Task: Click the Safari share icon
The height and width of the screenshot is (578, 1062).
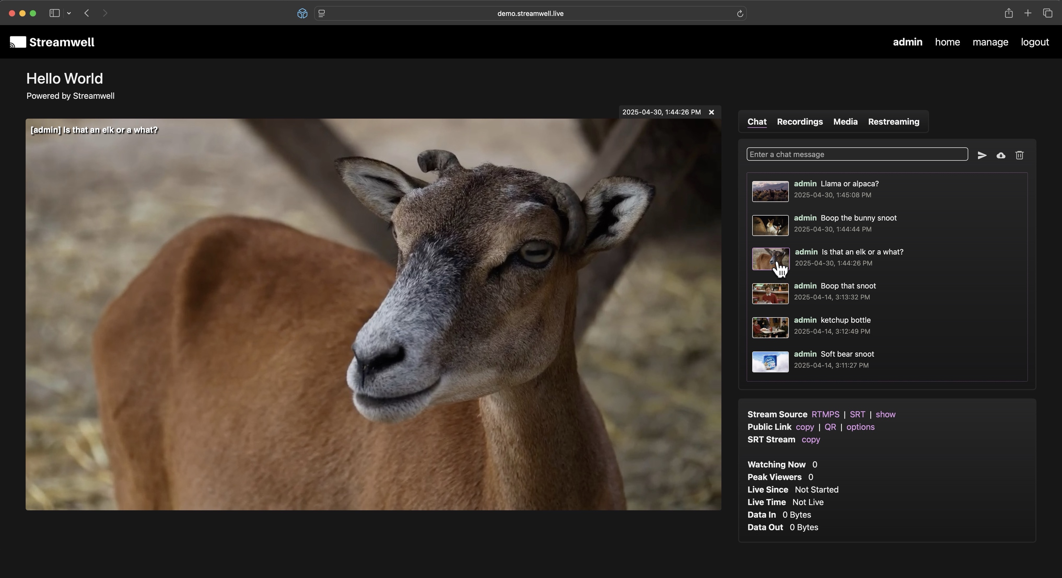Action: click(1008, 13)
